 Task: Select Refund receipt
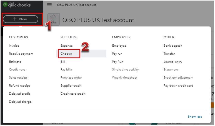[19, 85]
